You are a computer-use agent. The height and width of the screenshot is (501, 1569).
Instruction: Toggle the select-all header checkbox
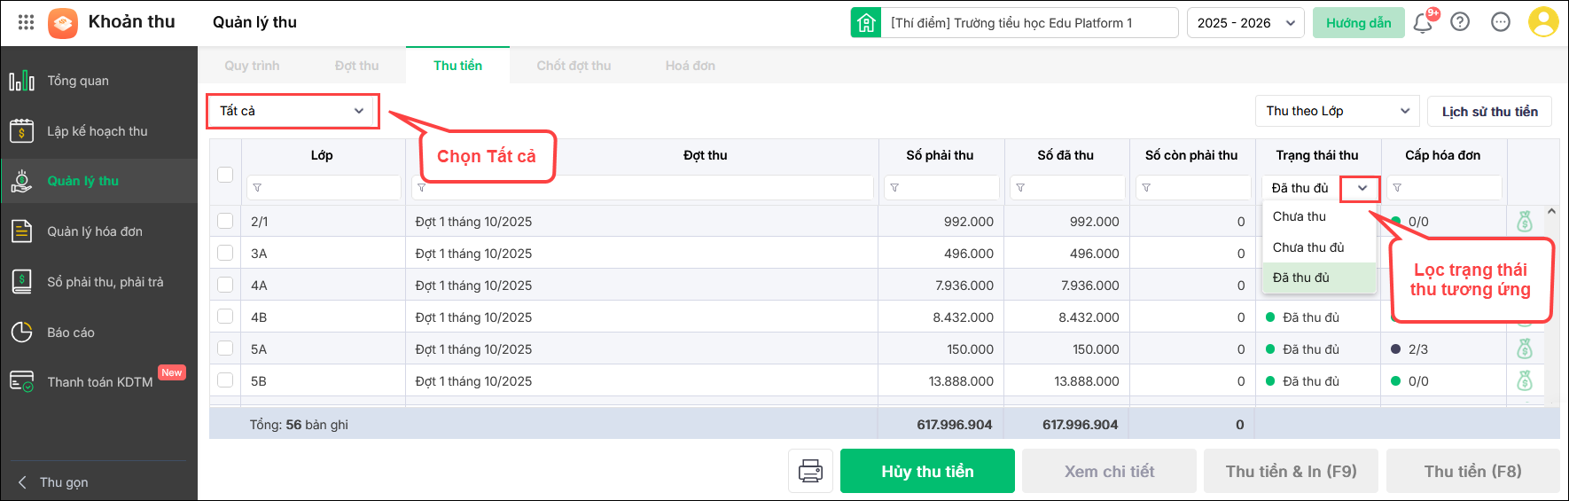(225, 175)
